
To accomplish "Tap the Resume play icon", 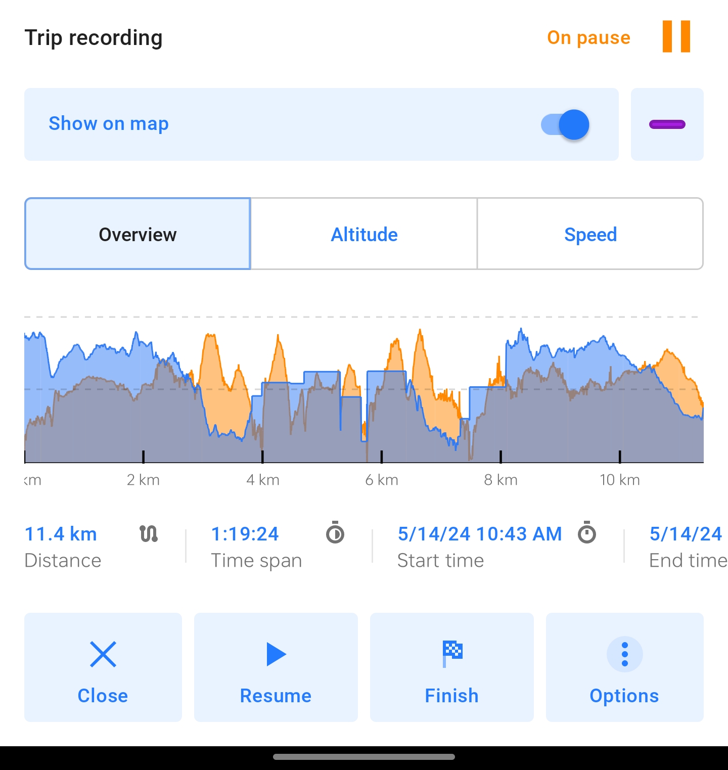I will (276, 654).
